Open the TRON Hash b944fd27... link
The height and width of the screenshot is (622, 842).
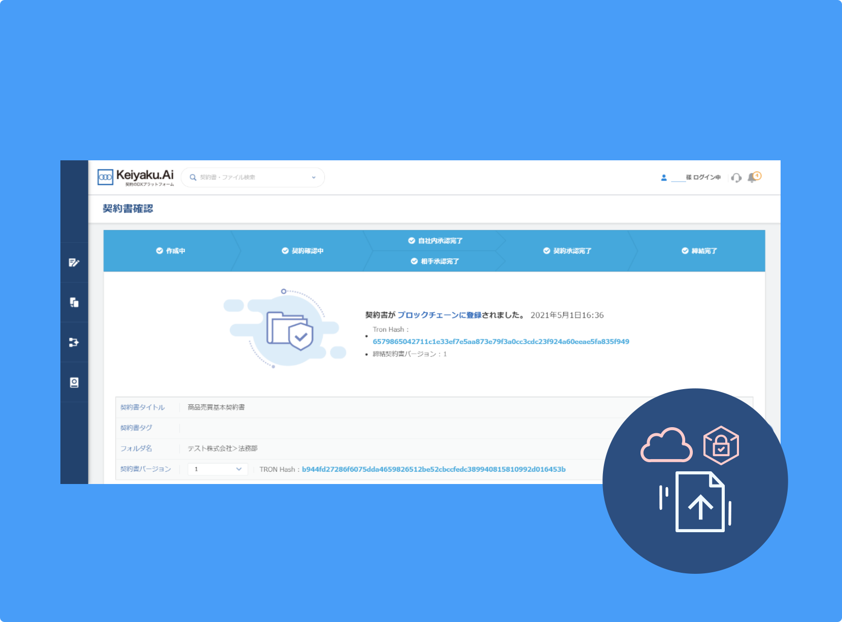434,469
